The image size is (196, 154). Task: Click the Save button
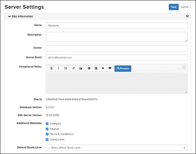click(x=174, y=7)
